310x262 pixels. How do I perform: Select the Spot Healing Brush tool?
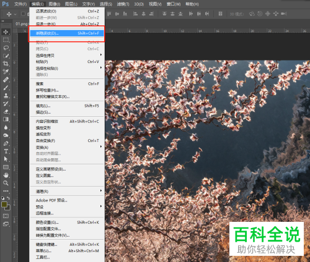[x=6, y=80]
